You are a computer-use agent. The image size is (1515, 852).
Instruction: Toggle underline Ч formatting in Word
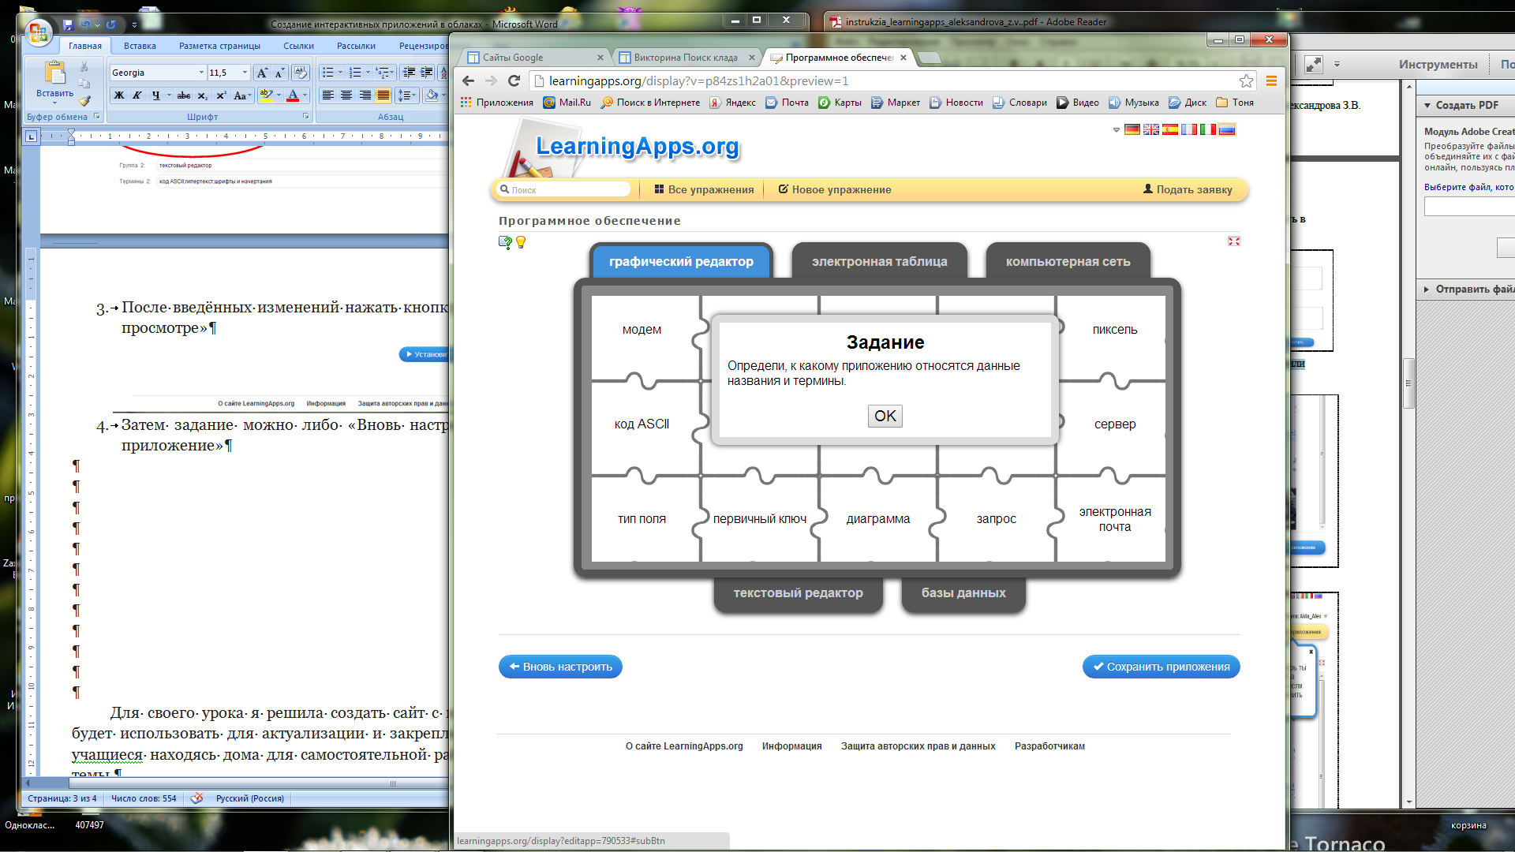(x=155, y=95)
